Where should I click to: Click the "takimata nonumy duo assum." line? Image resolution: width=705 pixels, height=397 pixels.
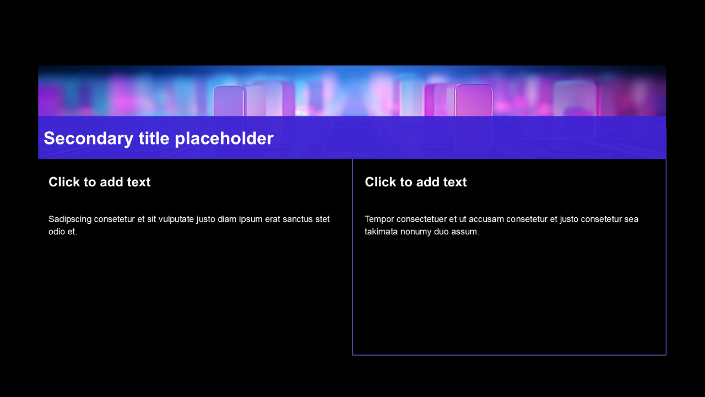pos(422,232)
